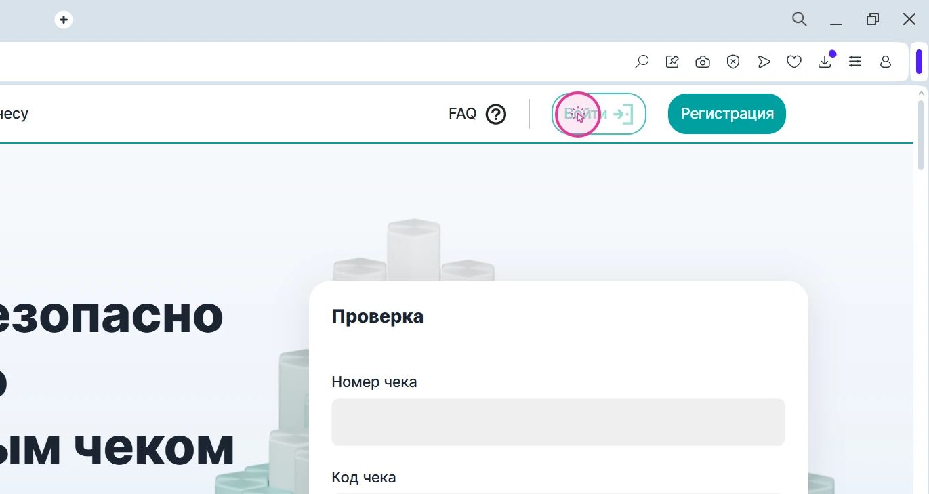Screen dimensions: 929x494
Task: Click the partially visible left navigation link
Action: point(14,114)
